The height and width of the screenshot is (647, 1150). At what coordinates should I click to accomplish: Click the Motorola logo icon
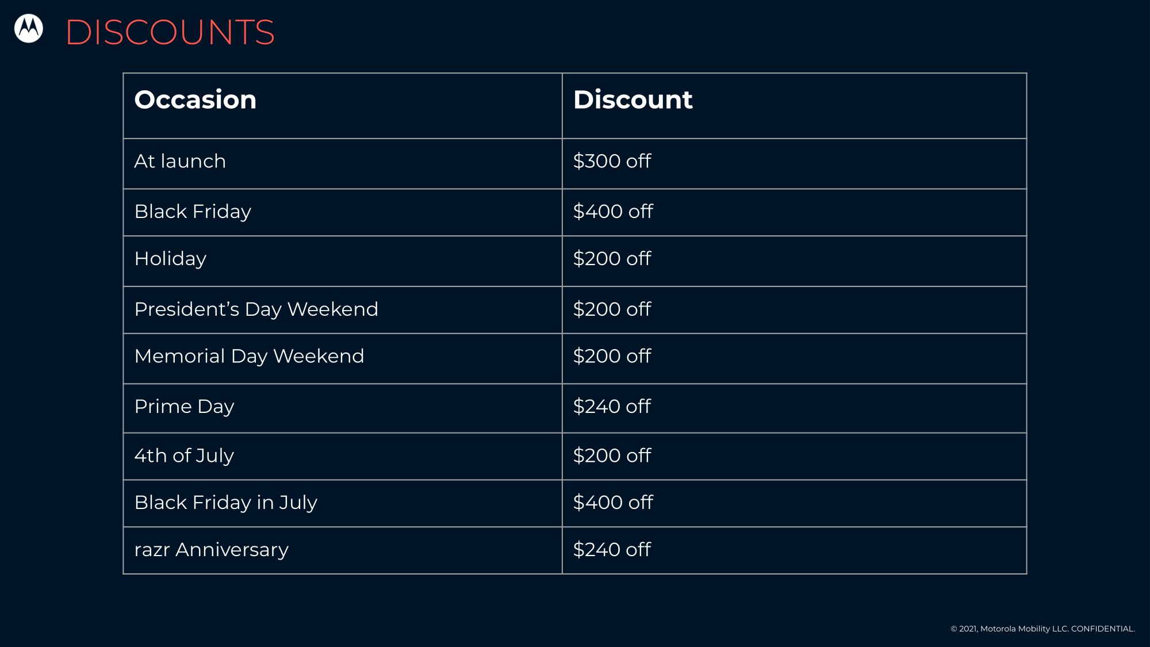(29, 28)
